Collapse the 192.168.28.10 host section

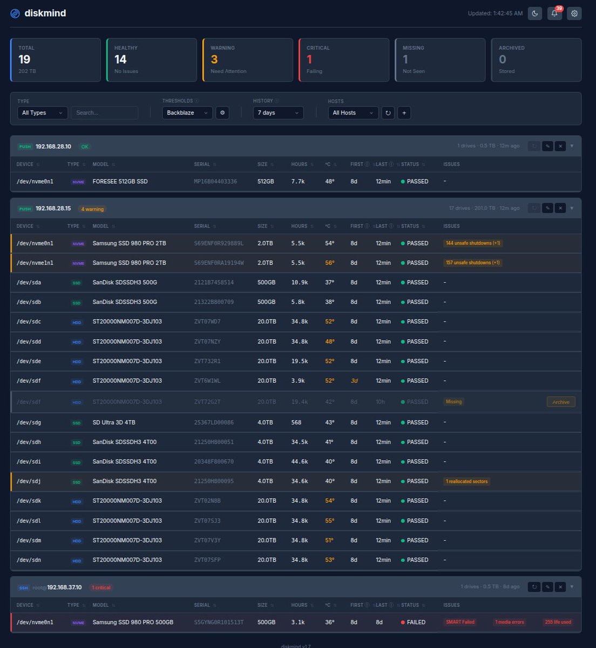pyautogui.click(x=572, y=146)
